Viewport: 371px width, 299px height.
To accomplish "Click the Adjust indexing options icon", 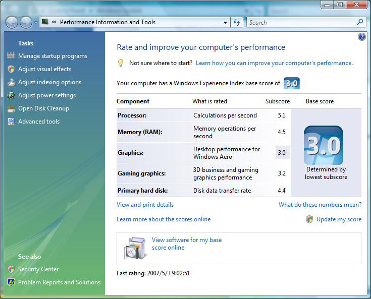I will pos(11,82).
